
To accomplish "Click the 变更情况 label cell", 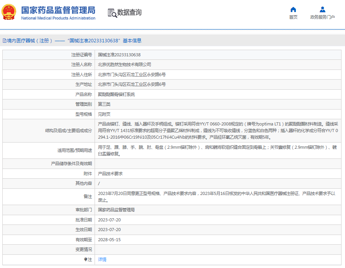I will click(x=48, y=249).
